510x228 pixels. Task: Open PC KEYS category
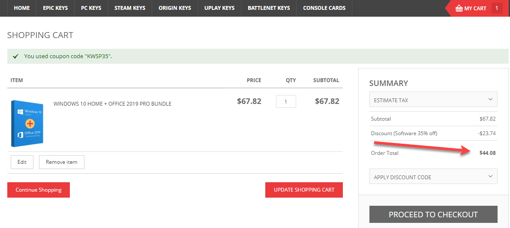coord(91,8)
